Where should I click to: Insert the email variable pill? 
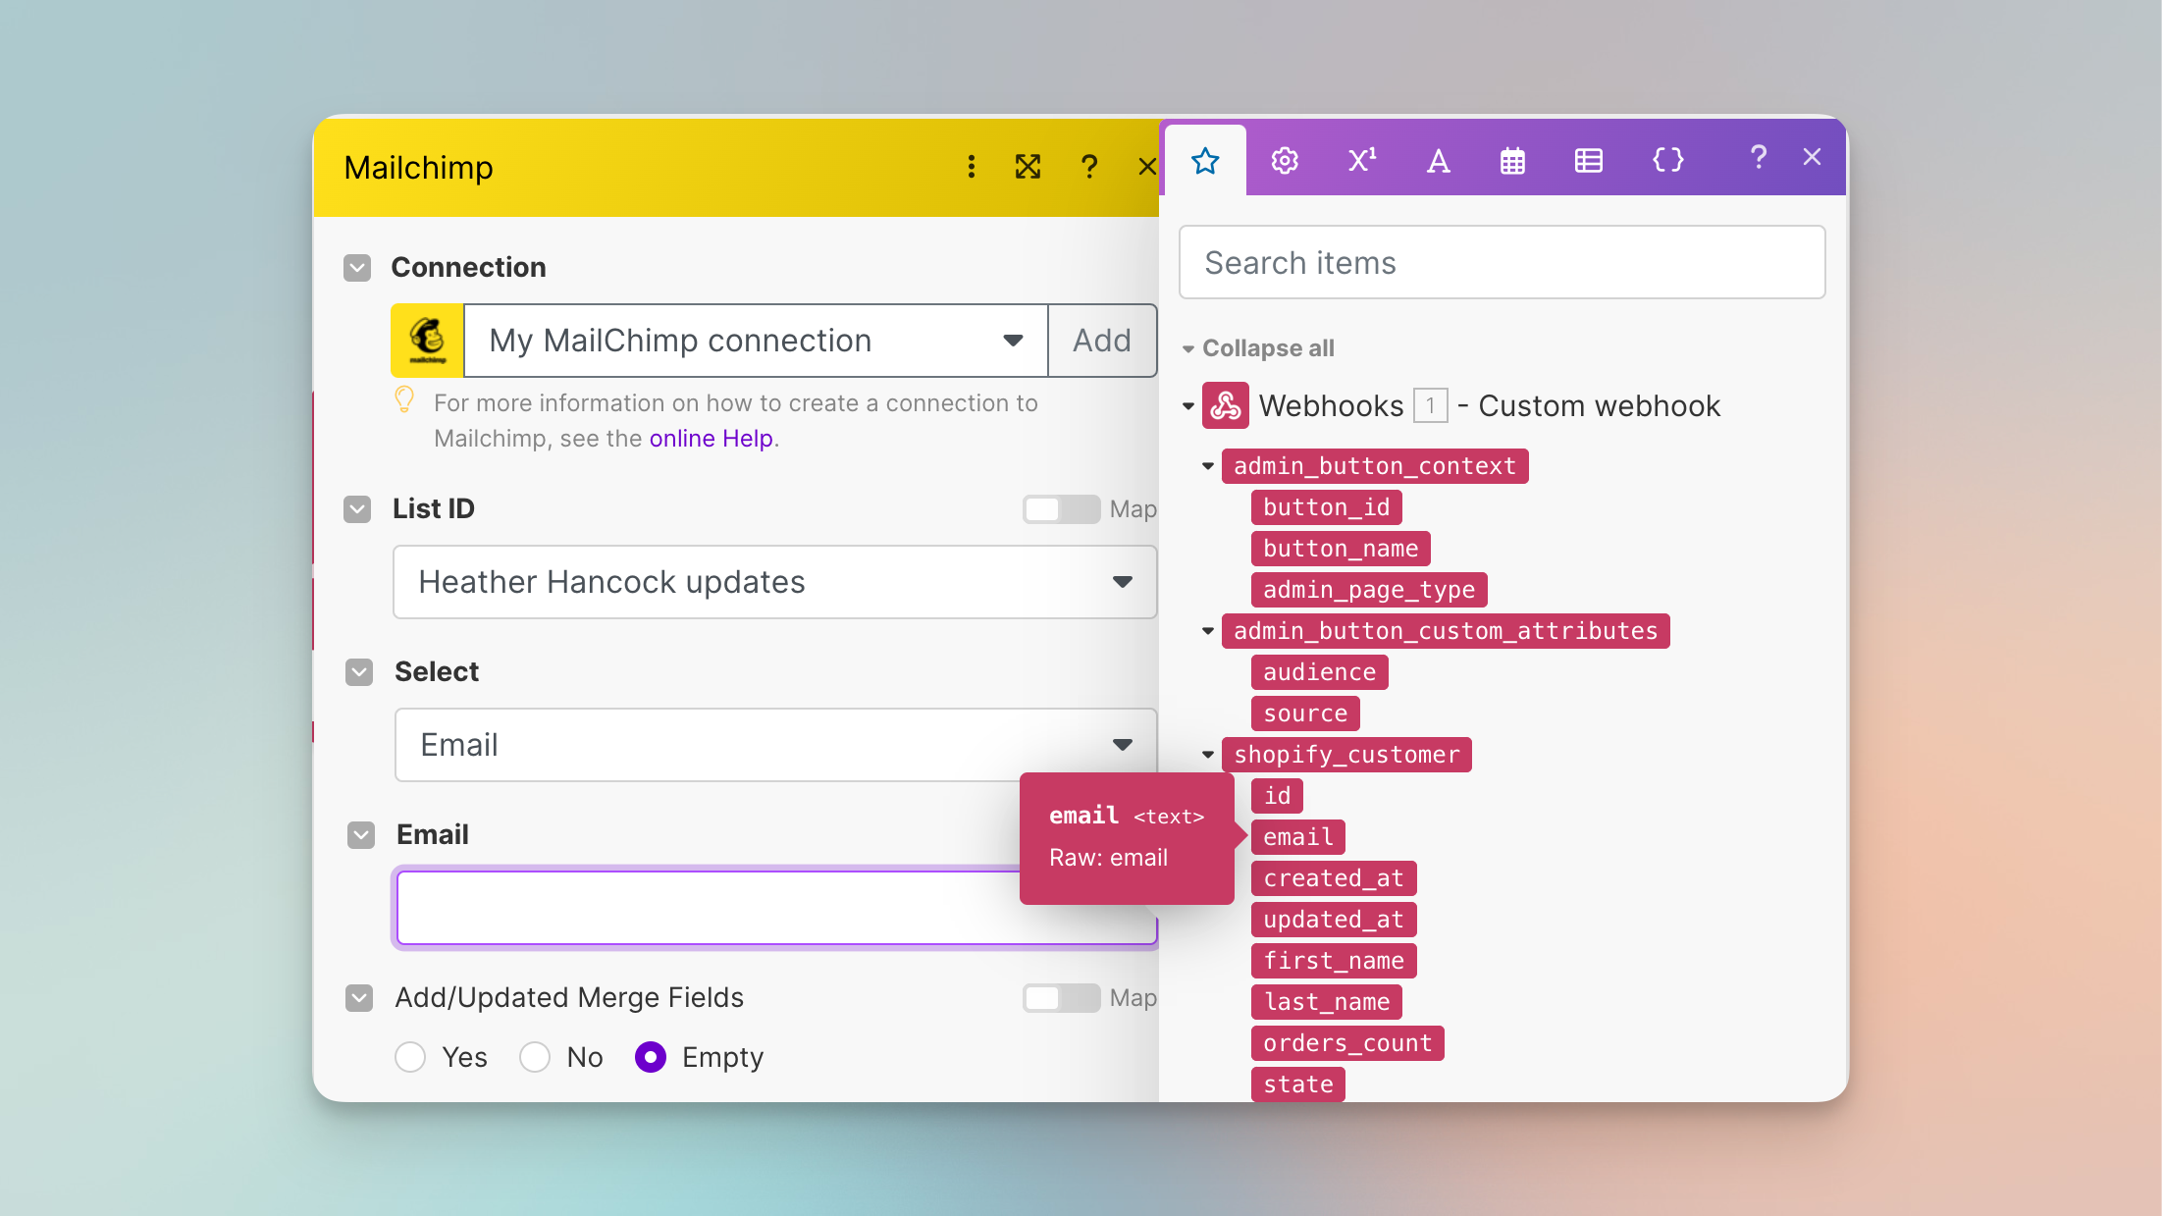[1297, 837]
